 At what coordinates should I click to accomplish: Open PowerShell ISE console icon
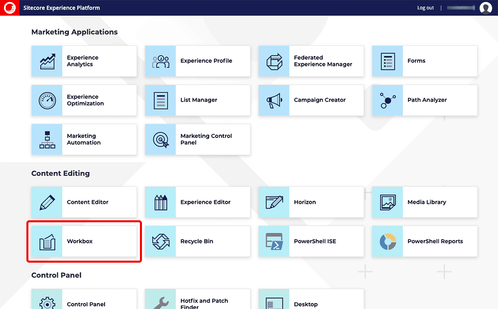coord(274,242)
